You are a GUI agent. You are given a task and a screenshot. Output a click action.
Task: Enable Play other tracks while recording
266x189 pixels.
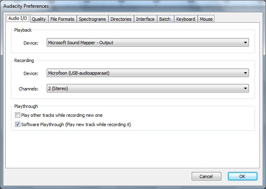(17, 115)
